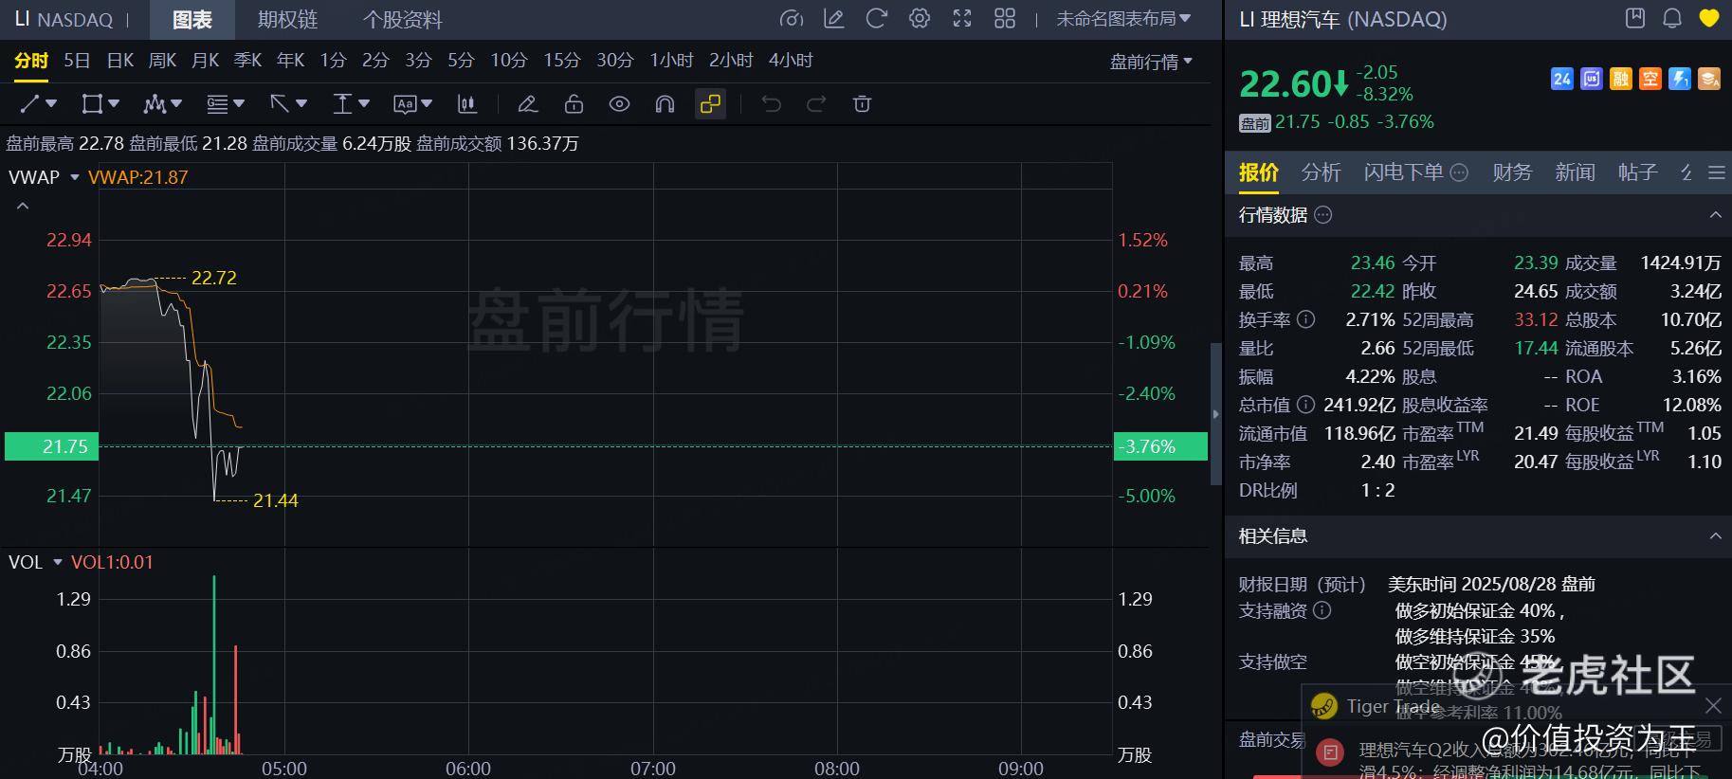The image size is (1732, 779).
Task: Click the candlestick statistics tool icon
Action: click(466, 103)
